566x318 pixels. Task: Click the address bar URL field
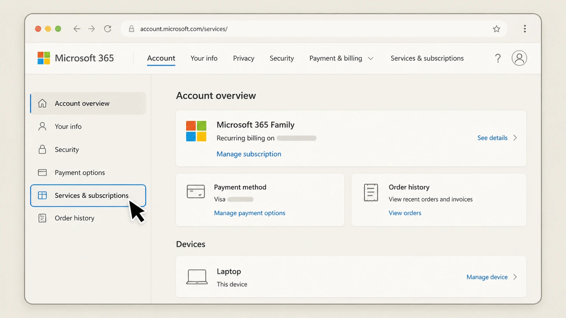[x=314, y=29]
